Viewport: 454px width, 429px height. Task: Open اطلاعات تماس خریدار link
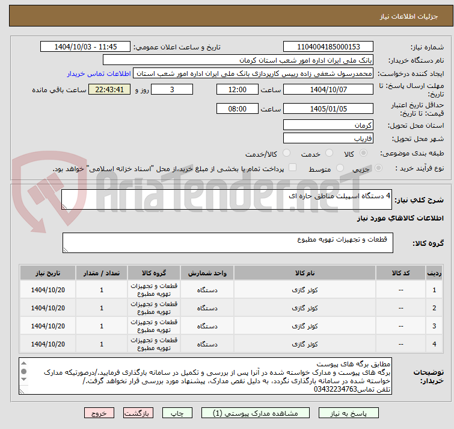pos(99,74)
